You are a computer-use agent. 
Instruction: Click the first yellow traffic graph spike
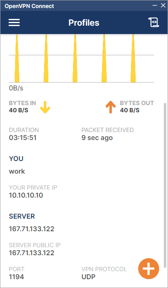click(x=17, y=58)
